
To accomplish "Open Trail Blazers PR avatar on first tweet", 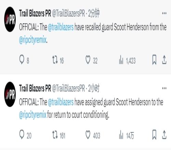I will point(10,19).
